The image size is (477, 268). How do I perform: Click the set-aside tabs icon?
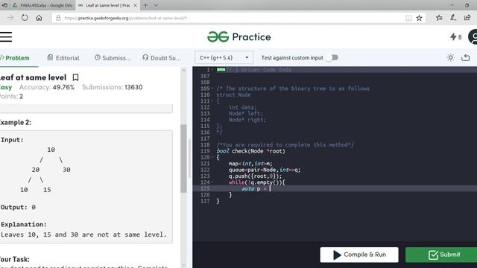click(5, 5)
